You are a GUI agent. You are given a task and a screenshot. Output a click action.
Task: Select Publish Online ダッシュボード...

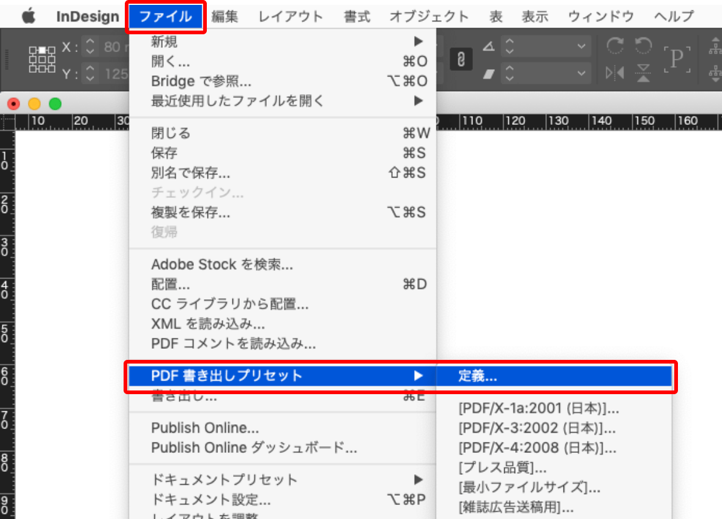point(283,447)
